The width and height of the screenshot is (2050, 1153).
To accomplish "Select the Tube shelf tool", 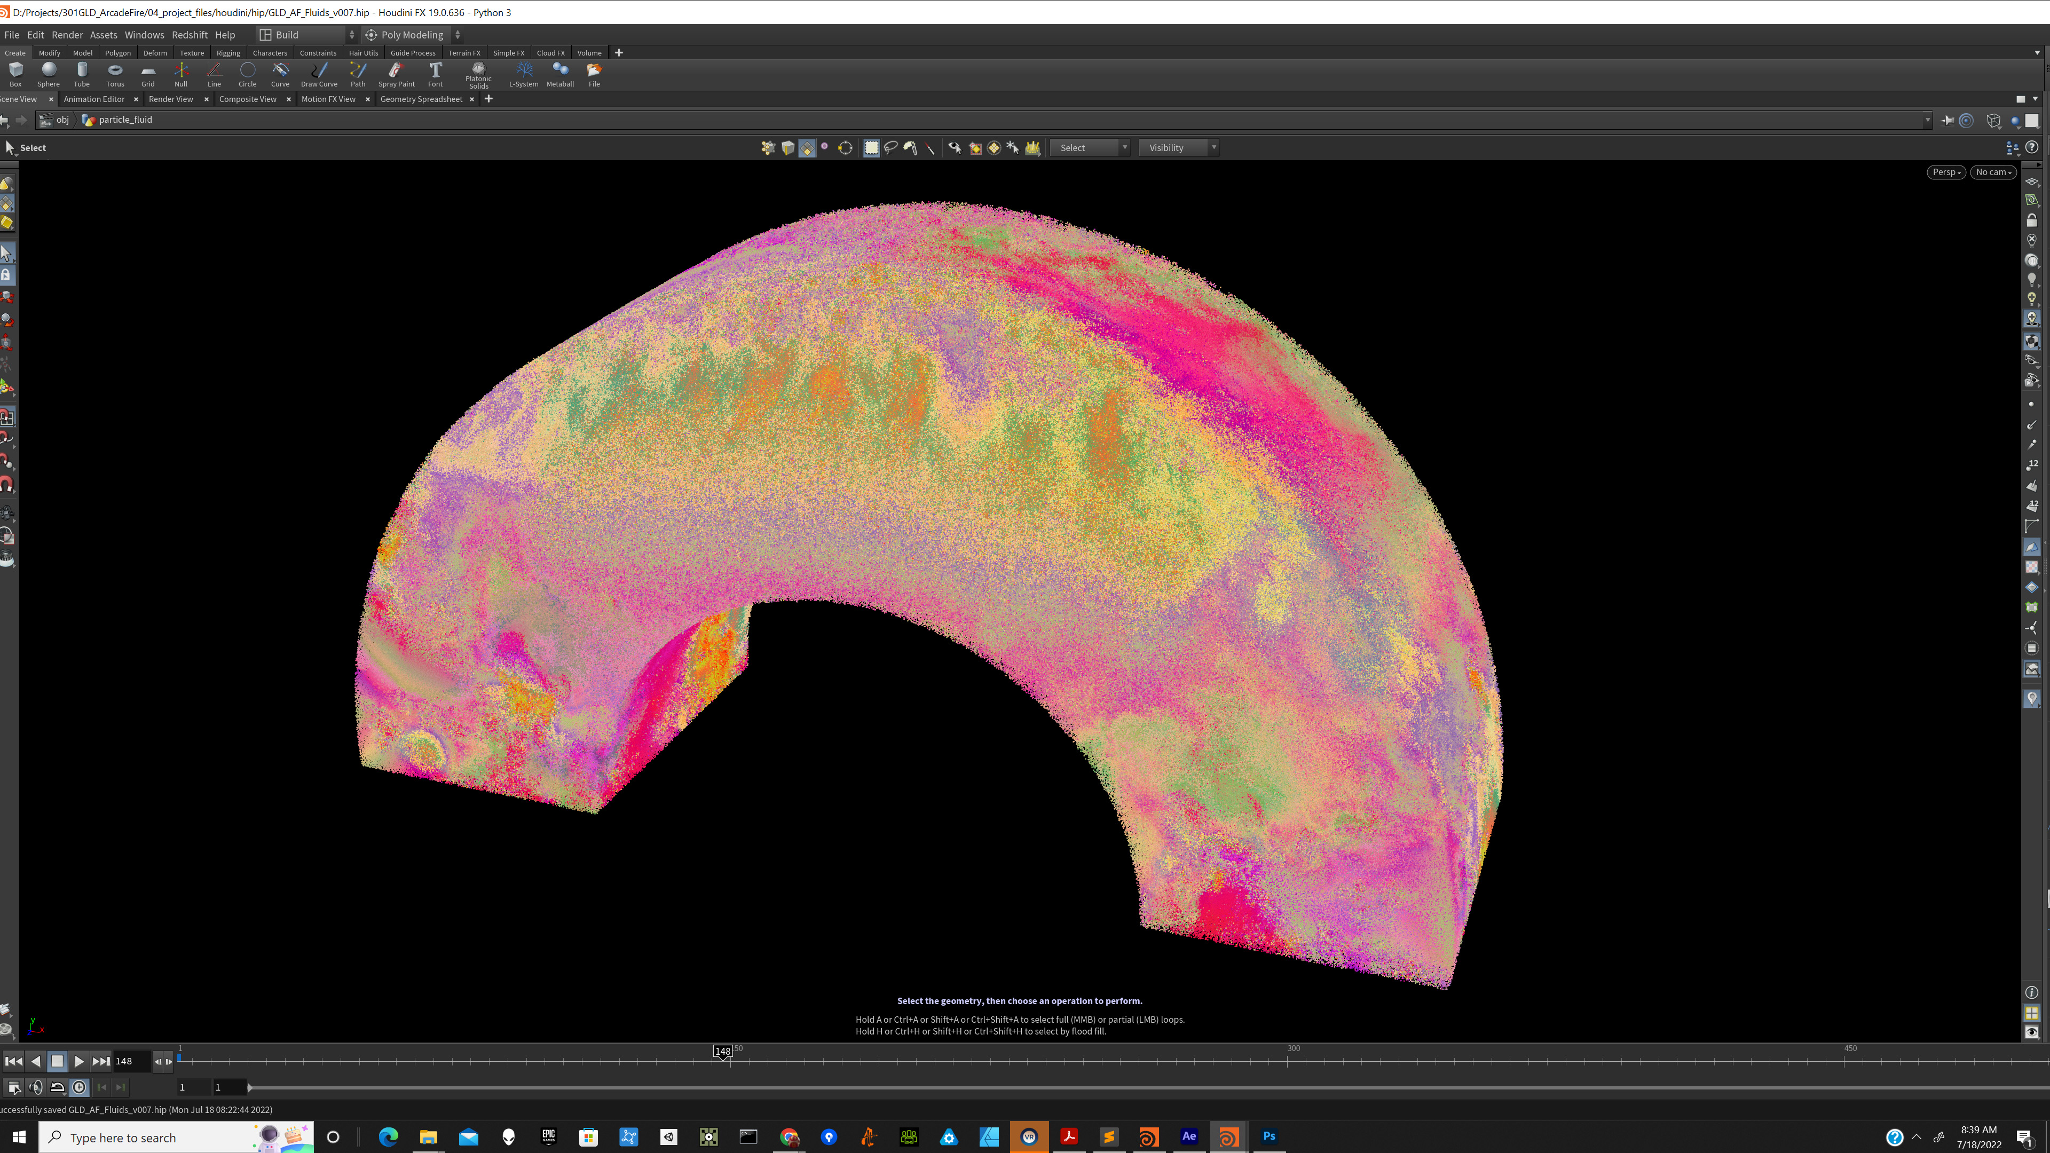I will [x=82, y=74].
